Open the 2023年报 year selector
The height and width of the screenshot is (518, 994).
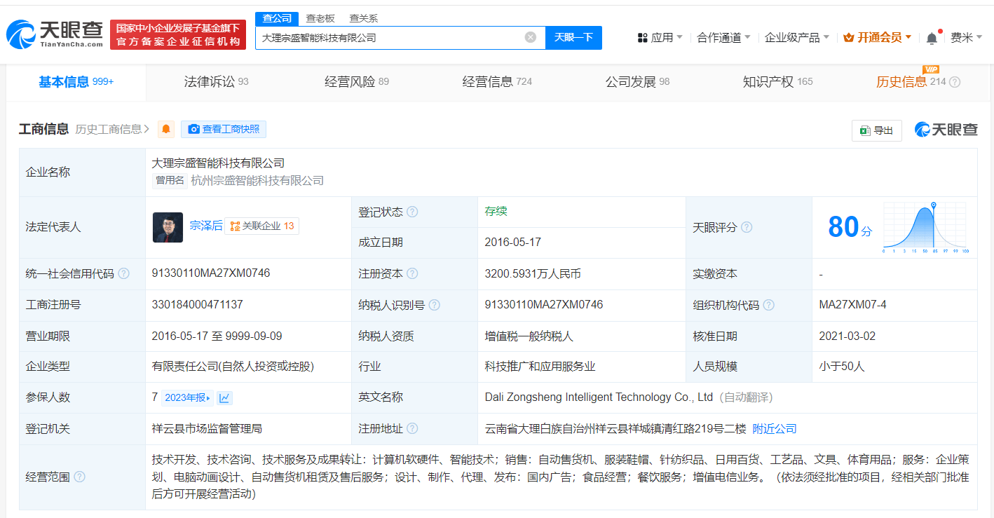click(x=186, y=397)
